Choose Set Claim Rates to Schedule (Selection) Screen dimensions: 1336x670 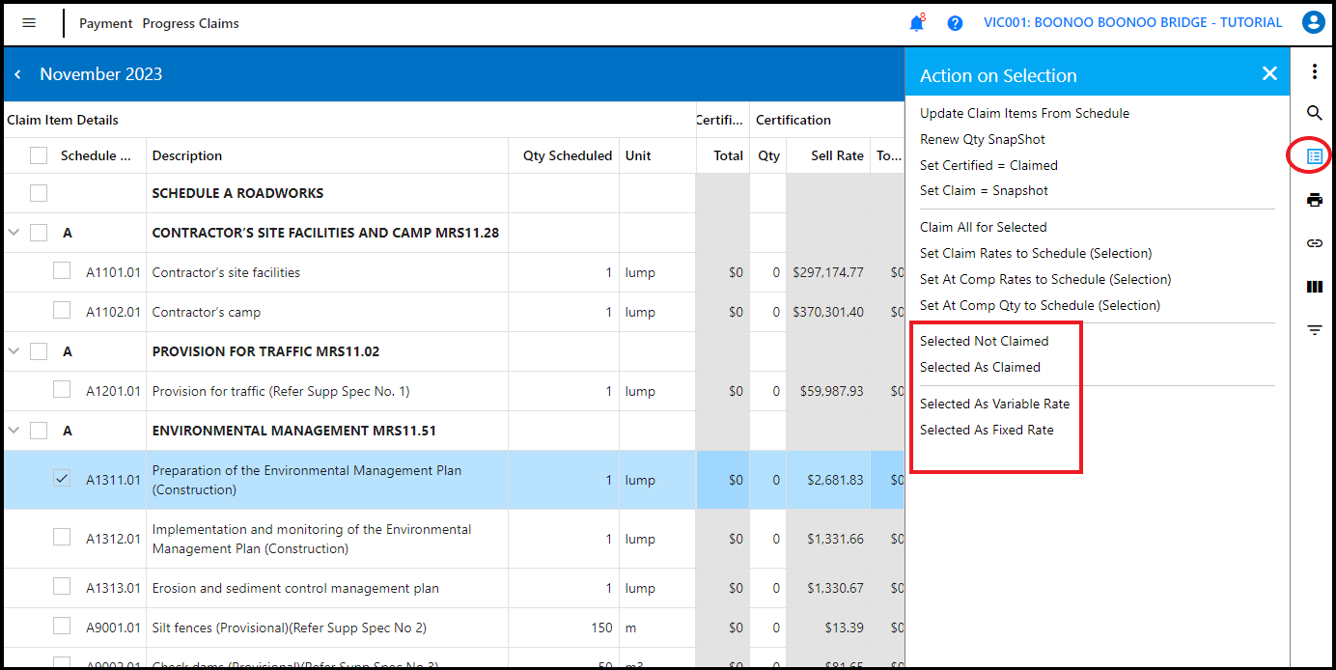(x=1036, y=253)
